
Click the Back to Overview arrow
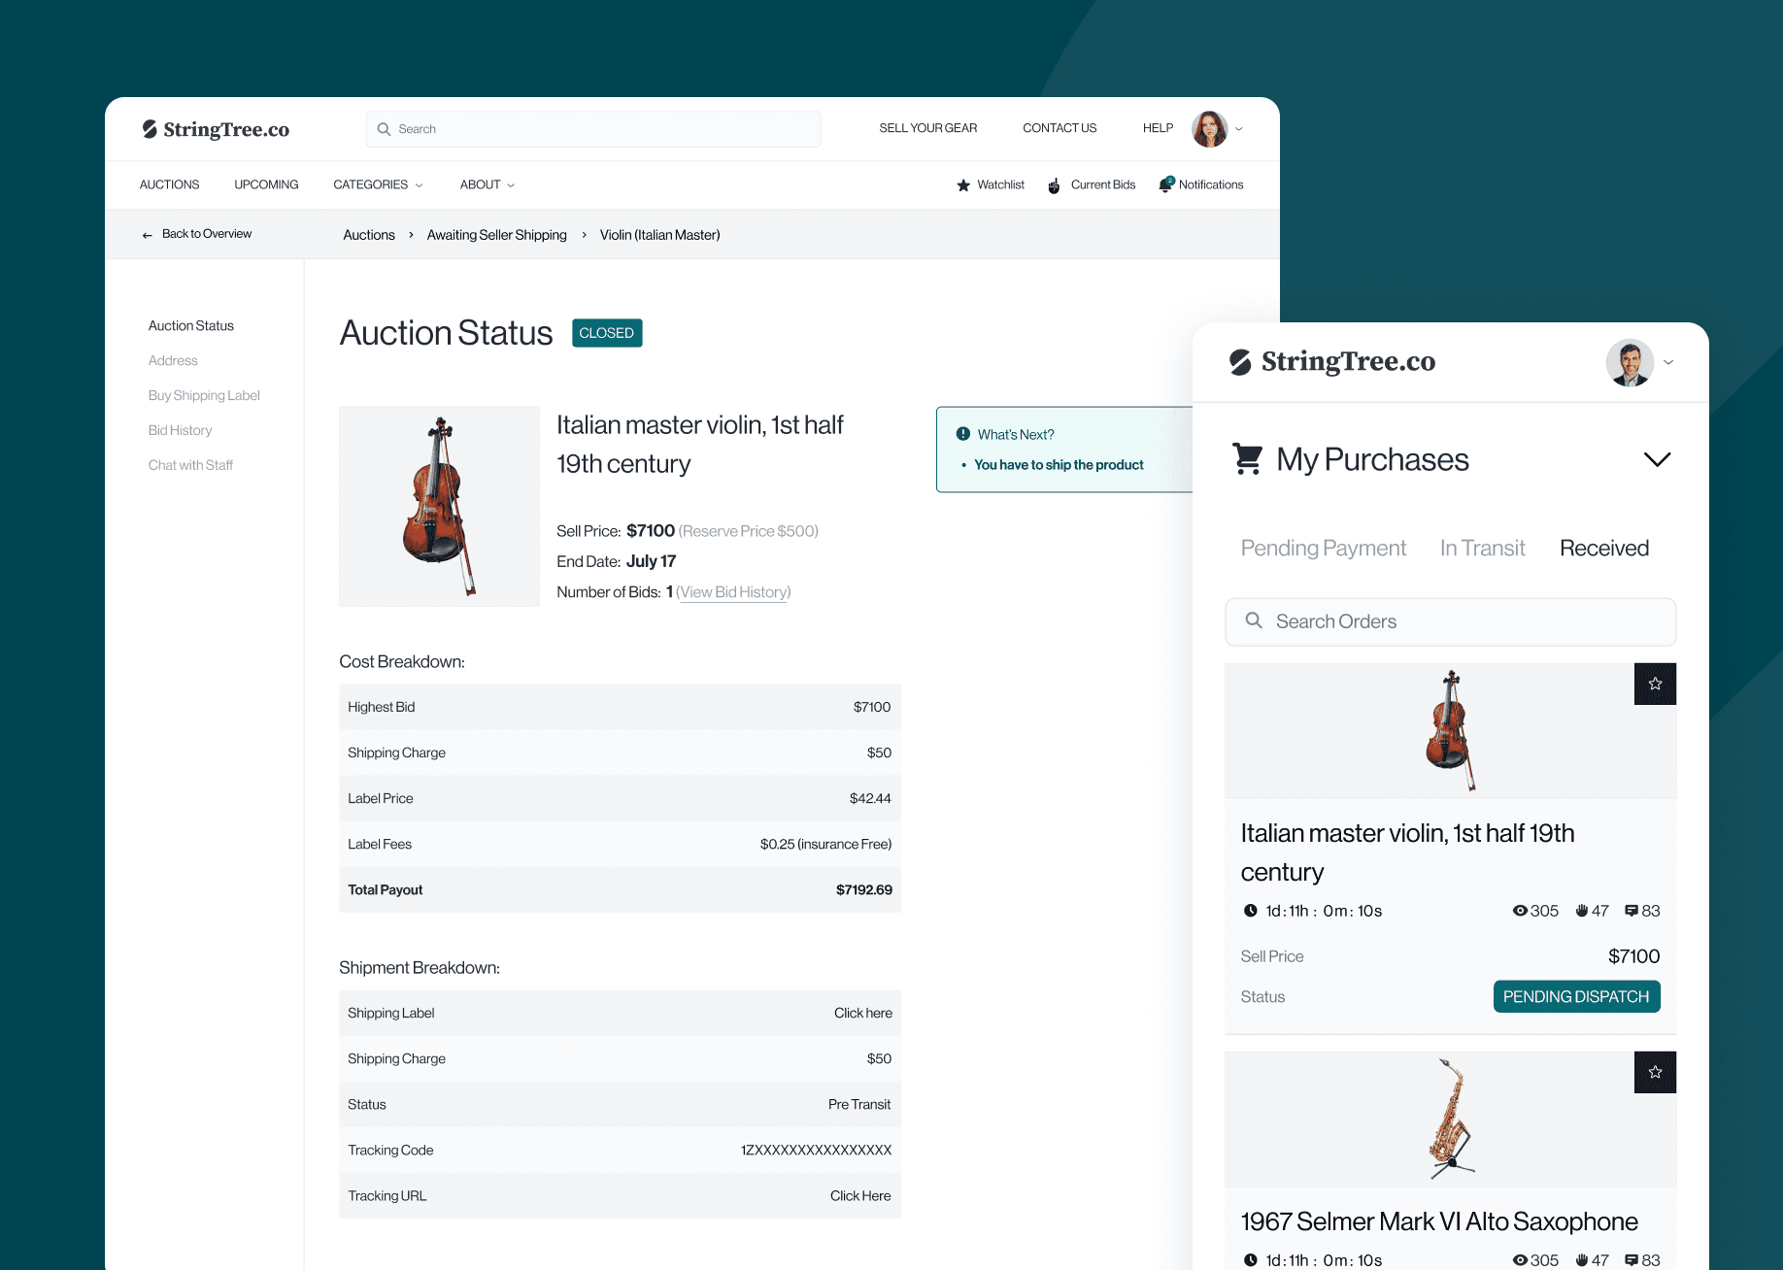(148, 235)
